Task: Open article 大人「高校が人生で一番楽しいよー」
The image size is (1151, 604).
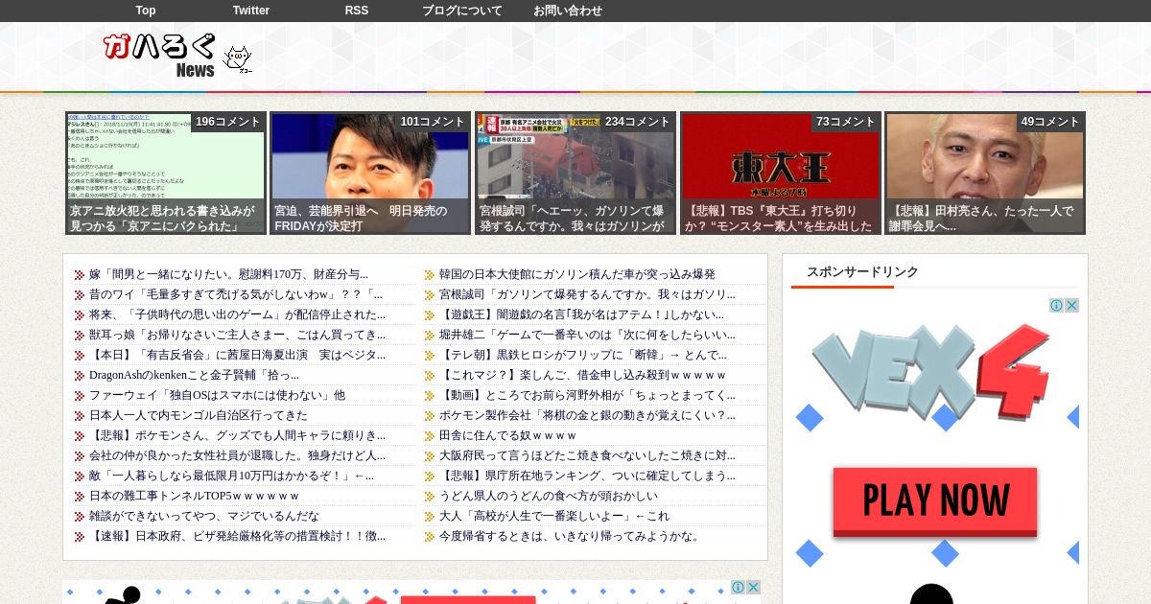Action: [x=554, y=516]
